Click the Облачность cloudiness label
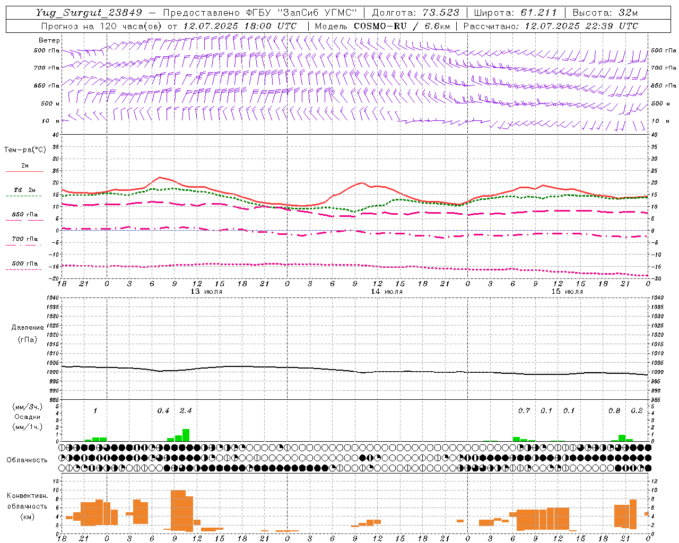 coord(27,460)
